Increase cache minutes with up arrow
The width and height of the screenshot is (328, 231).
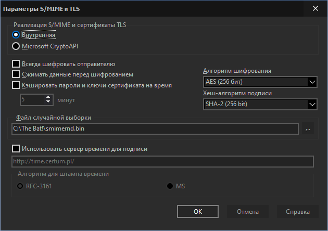(x=48, y=97)
